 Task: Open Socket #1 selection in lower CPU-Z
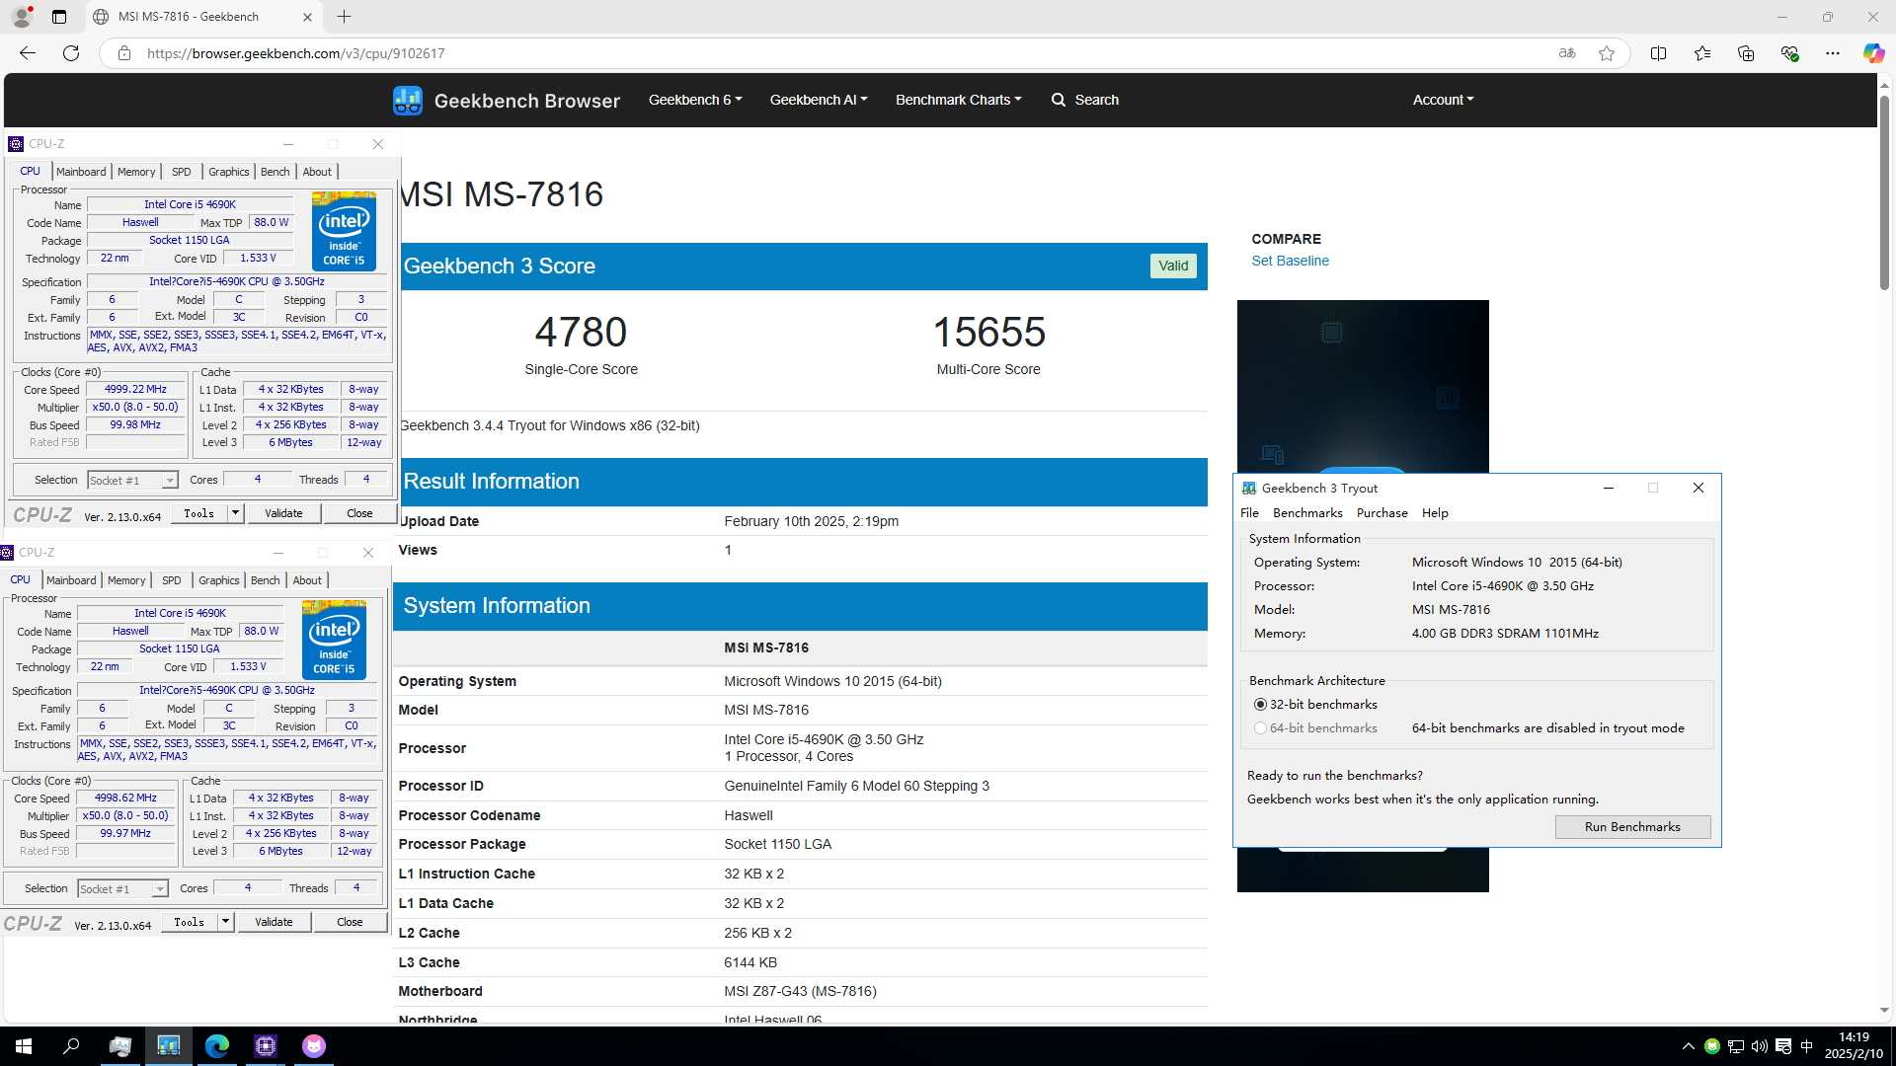122,889
